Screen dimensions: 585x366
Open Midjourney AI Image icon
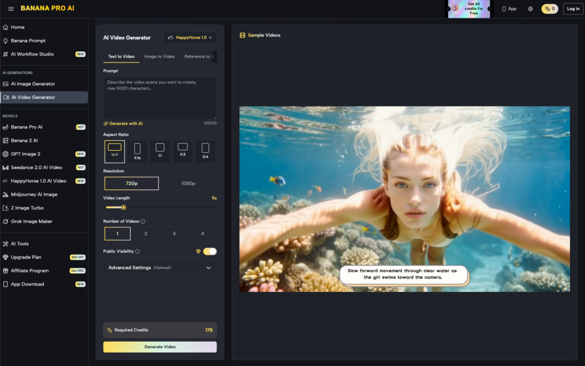click(6, 194)
